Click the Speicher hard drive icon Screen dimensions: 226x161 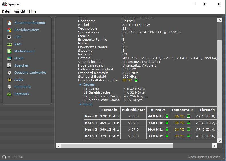pyautogui.click(x=9, y=65)
